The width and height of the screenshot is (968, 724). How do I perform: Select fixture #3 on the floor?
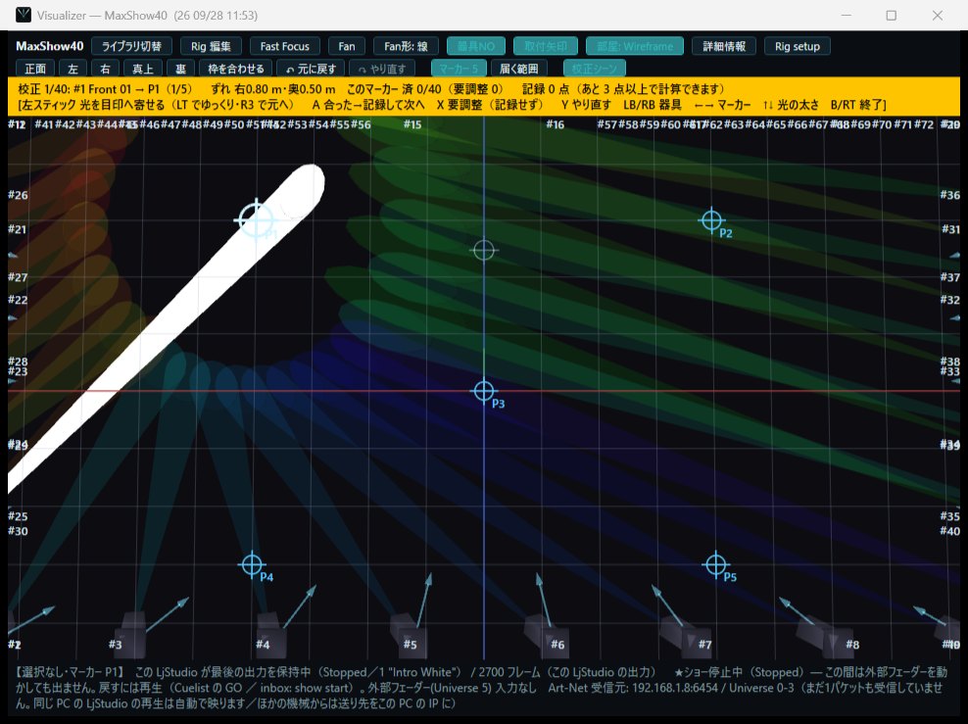(132, 633)
